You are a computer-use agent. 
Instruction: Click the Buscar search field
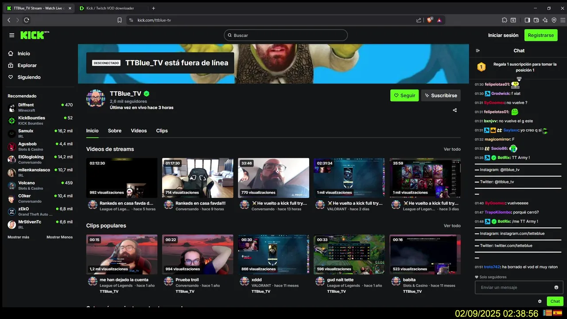(x=286, y=35)
